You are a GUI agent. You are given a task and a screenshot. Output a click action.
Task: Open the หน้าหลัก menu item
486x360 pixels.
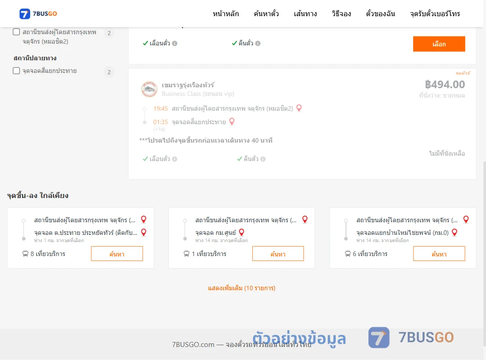225,13
